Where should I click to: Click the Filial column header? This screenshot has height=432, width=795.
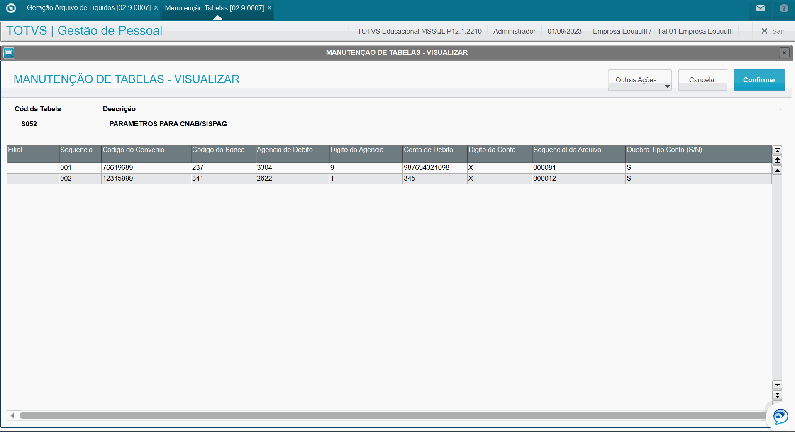33,154
